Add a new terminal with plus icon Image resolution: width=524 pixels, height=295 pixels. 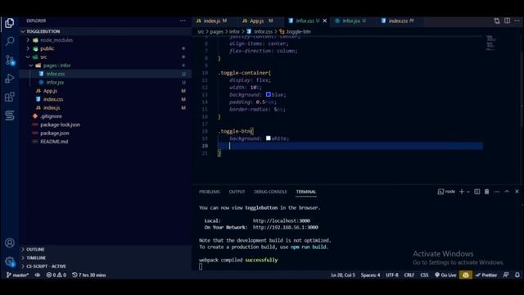tap(462, 192)
